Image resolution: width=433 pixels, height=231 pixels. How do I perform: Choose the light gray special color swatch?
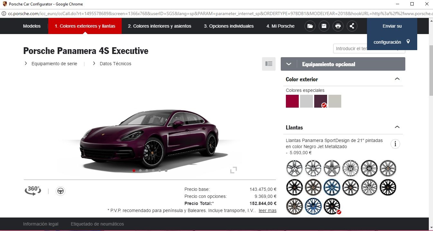click(306, 101)
